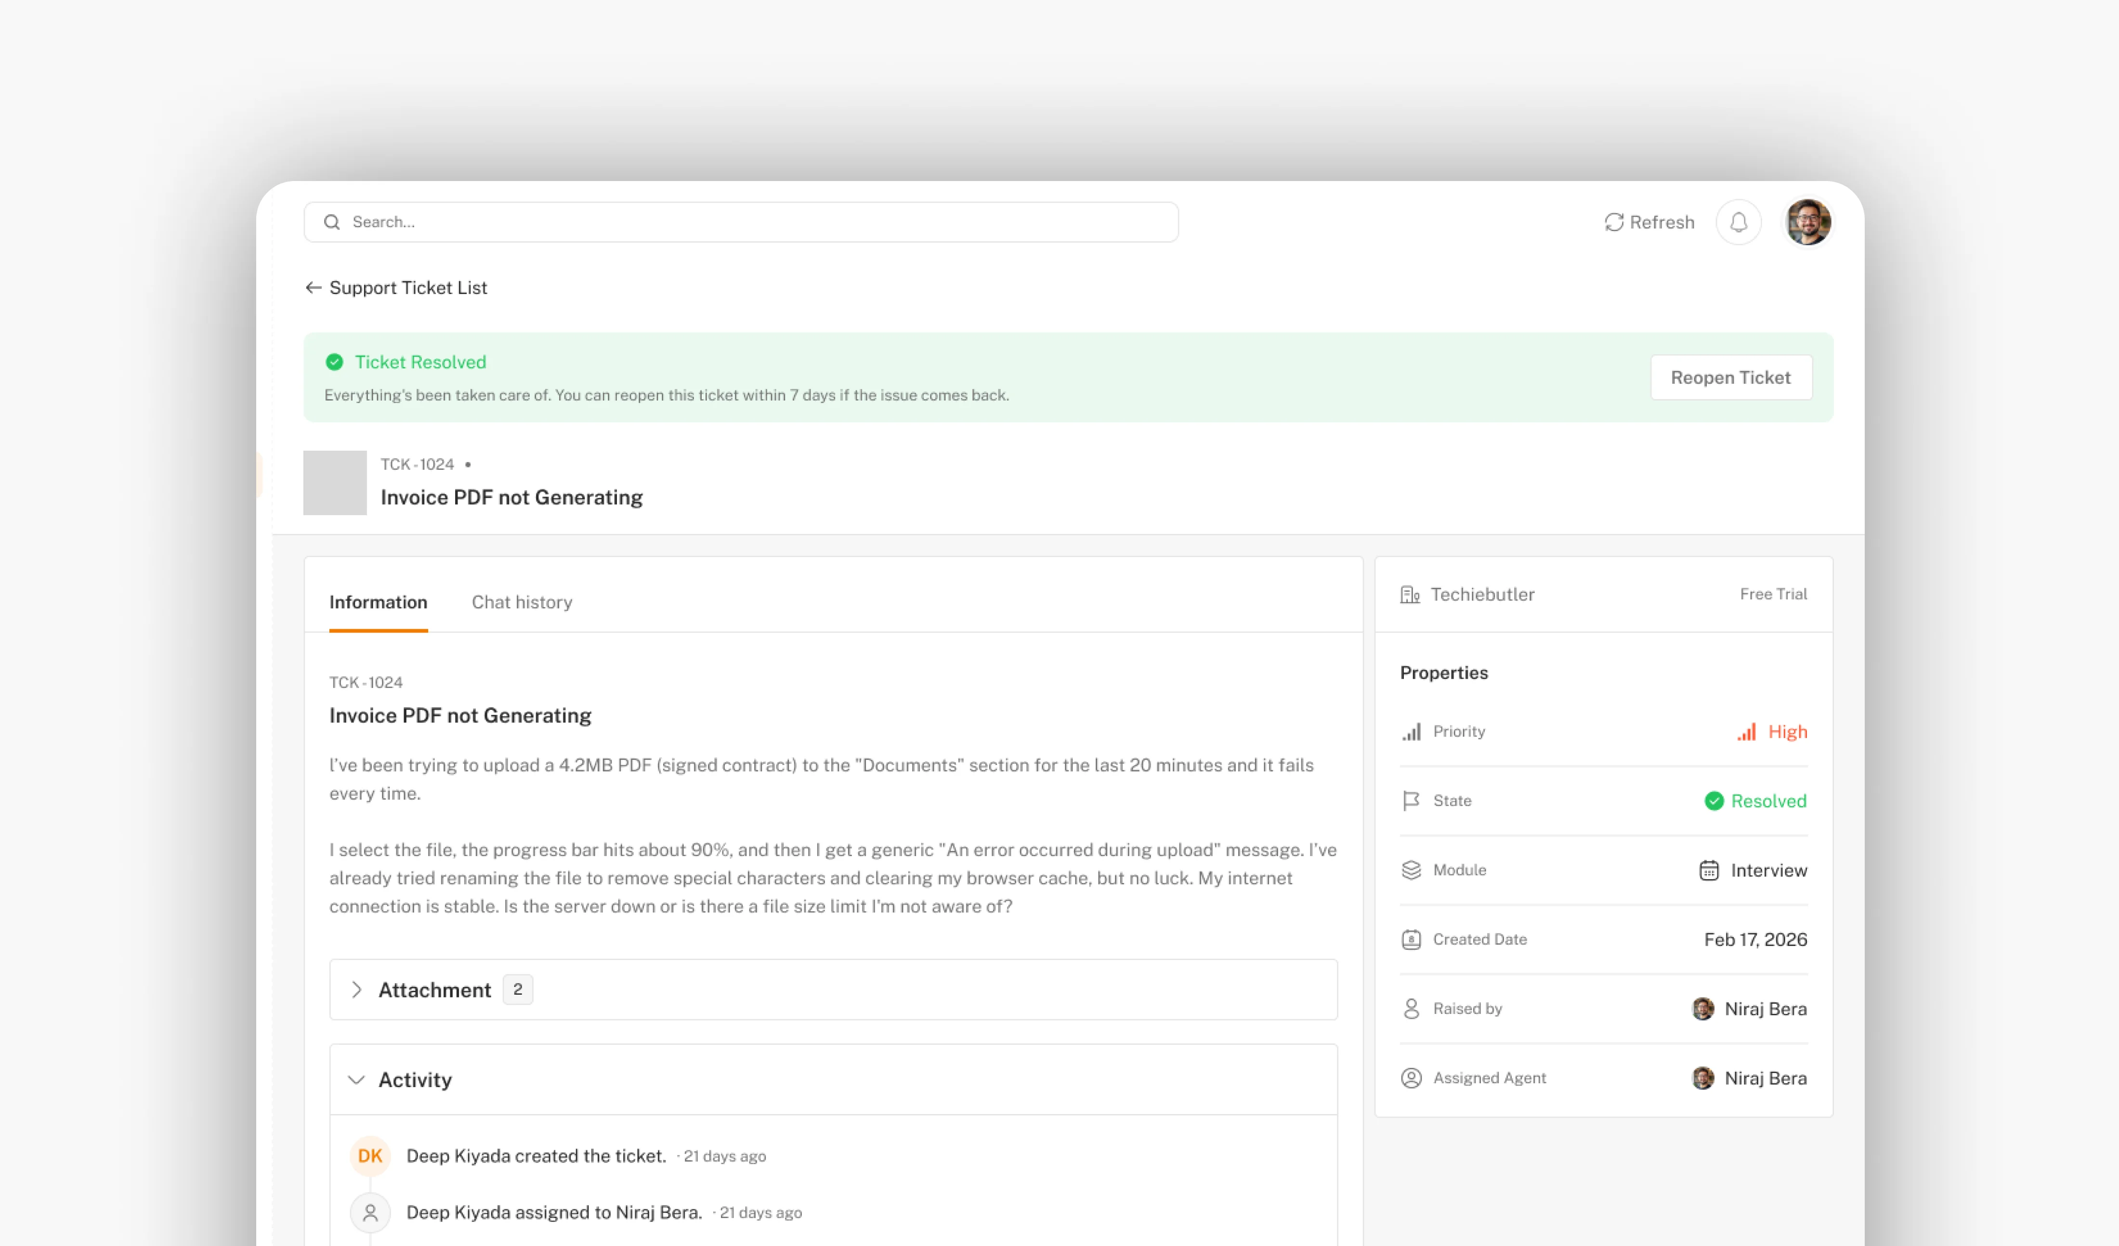
Task: Click the DK avatar in Activity
Action: (370, 1156)
